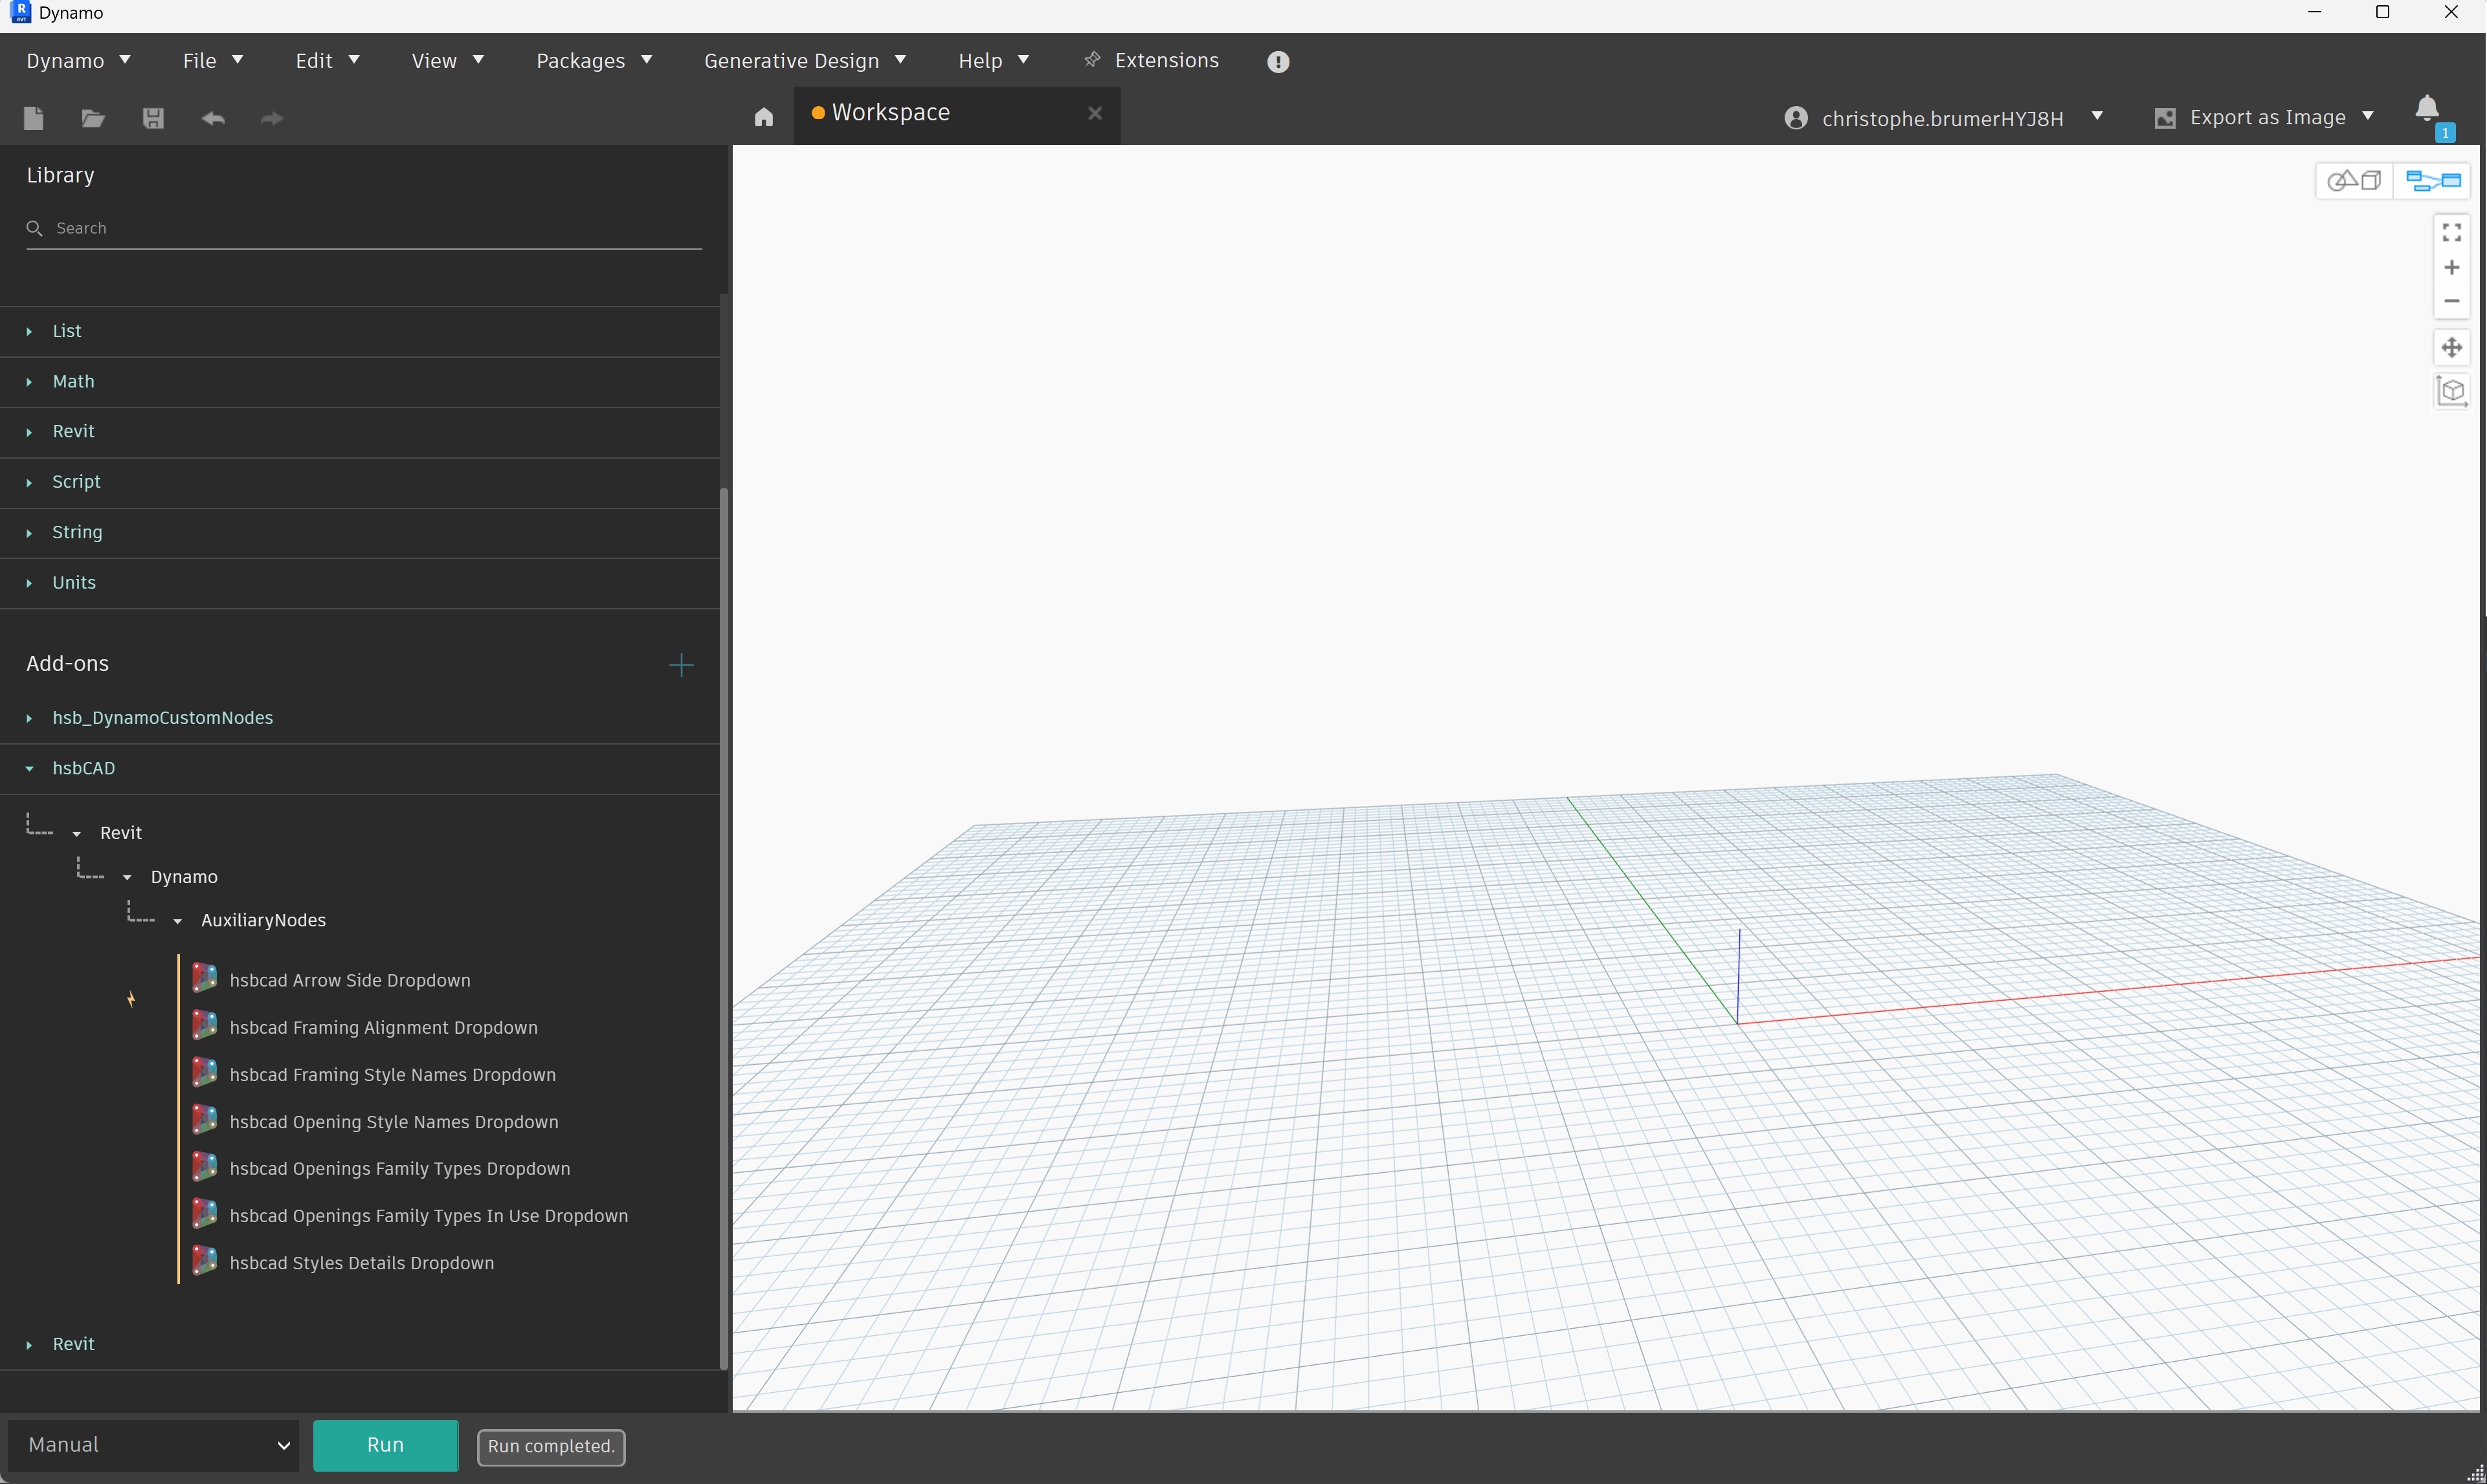Click the Library search field
2487x1484 pixels.
[364, 228]
